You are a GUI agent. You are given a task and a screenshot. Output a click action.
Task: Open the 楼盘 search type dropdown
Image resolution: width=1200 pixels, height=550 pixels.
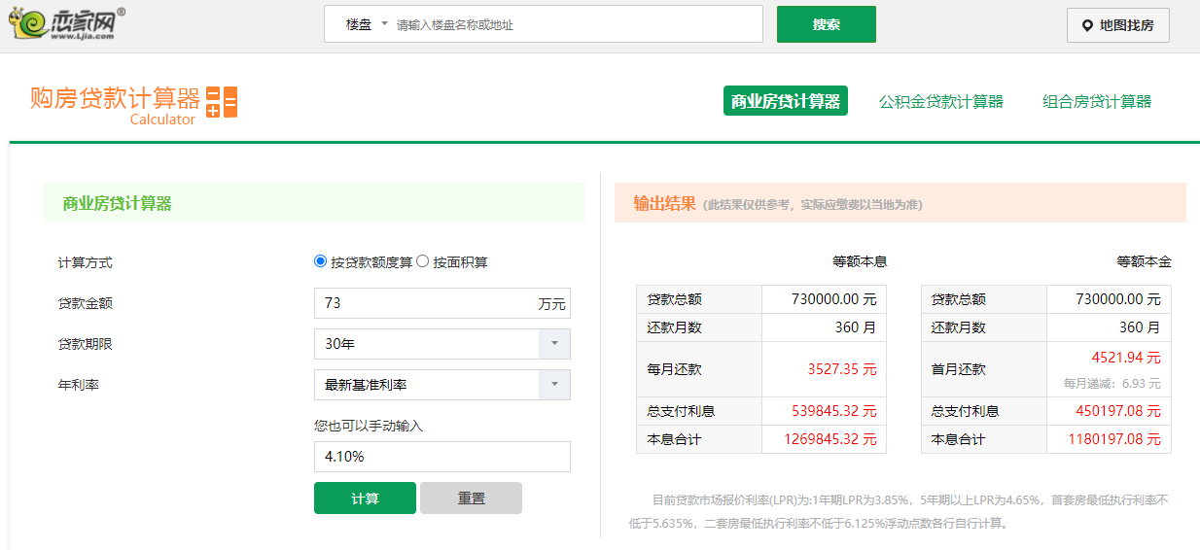pos(366,24)
